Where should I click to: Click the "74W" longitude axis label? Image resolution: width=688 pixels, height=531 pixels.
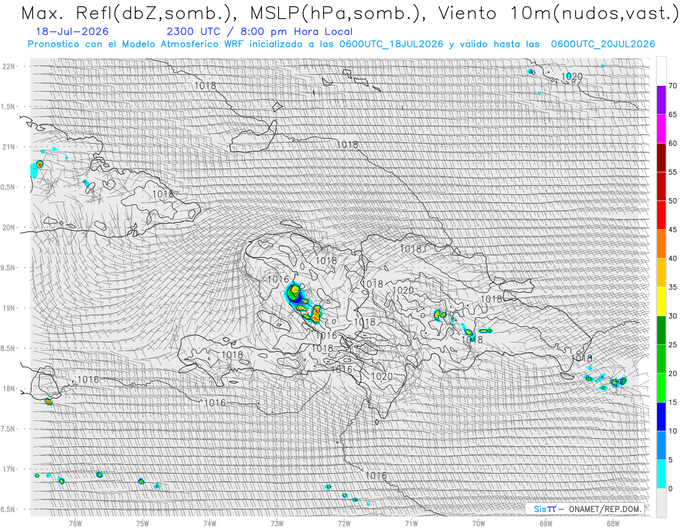[x=210, y=523]
